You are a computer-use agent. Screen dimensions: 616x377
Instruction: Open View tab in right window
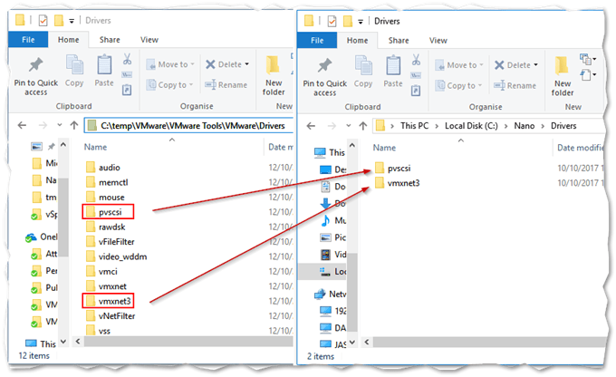click(438, 41)
